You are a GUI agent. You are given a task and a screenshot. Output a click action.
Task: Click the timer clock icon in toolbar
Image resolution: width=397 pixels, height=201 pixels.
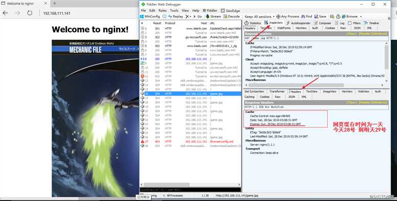pyautogui.click(x=338, y=16)
